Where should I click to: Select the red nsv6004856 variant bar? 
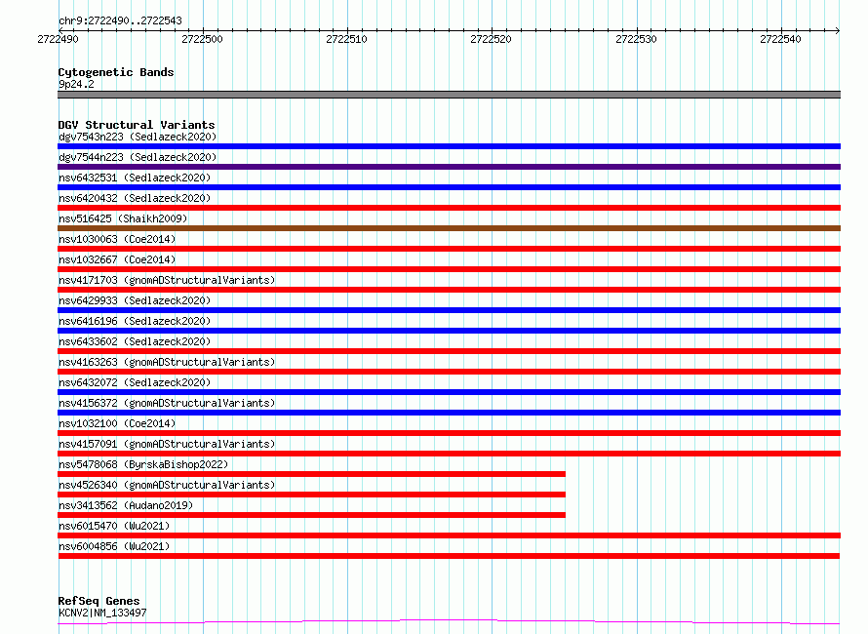point(449,556)
